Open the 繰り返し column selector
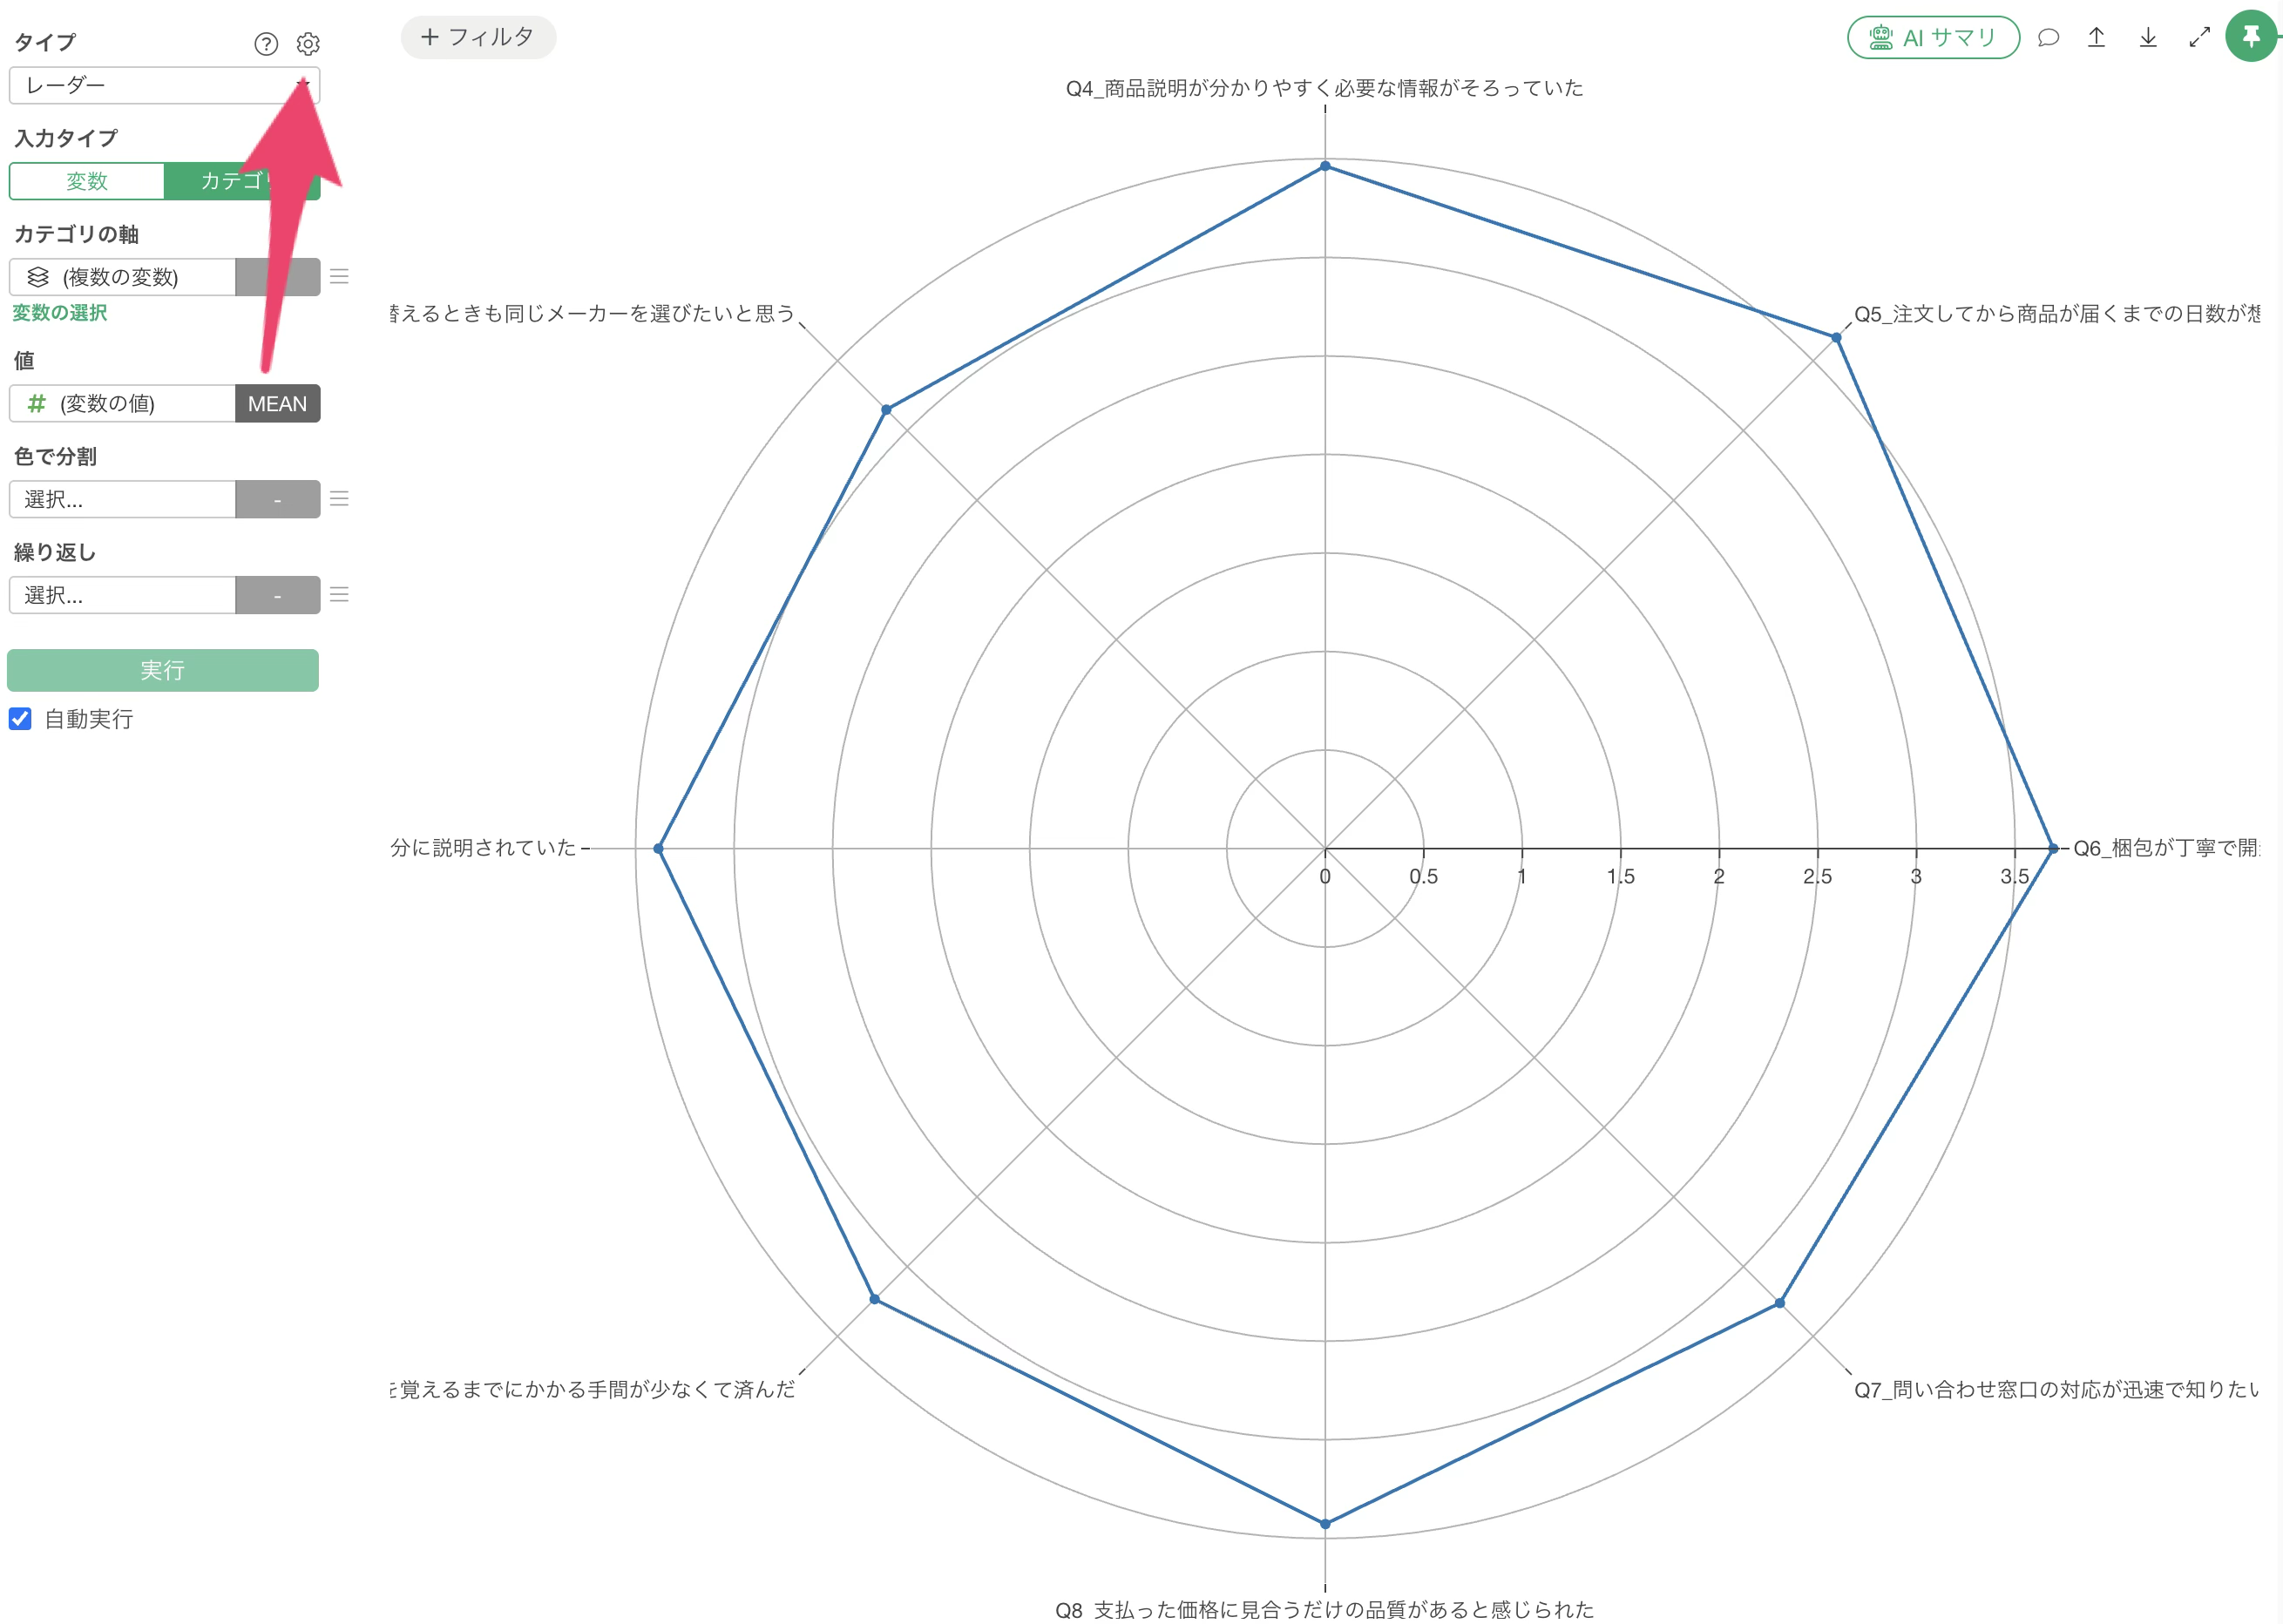The image size is (2283, 1624). coord(122,595)
